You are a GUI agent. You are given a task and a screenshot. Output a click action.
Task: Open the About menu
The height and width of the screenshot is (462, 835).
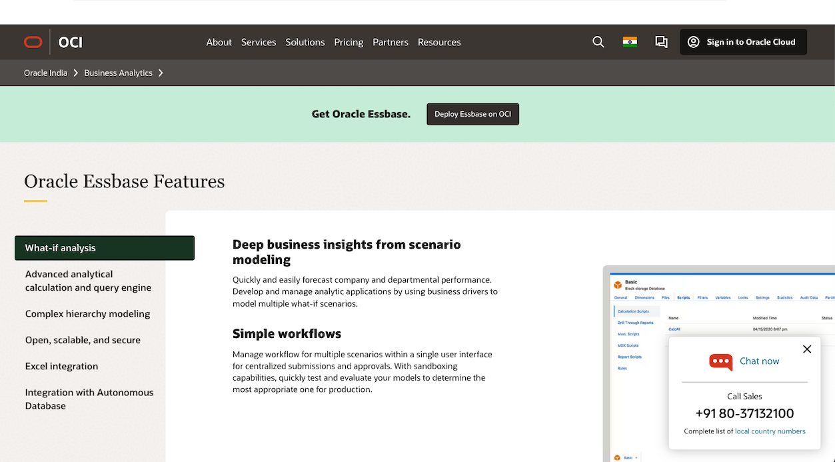point(219,42)
